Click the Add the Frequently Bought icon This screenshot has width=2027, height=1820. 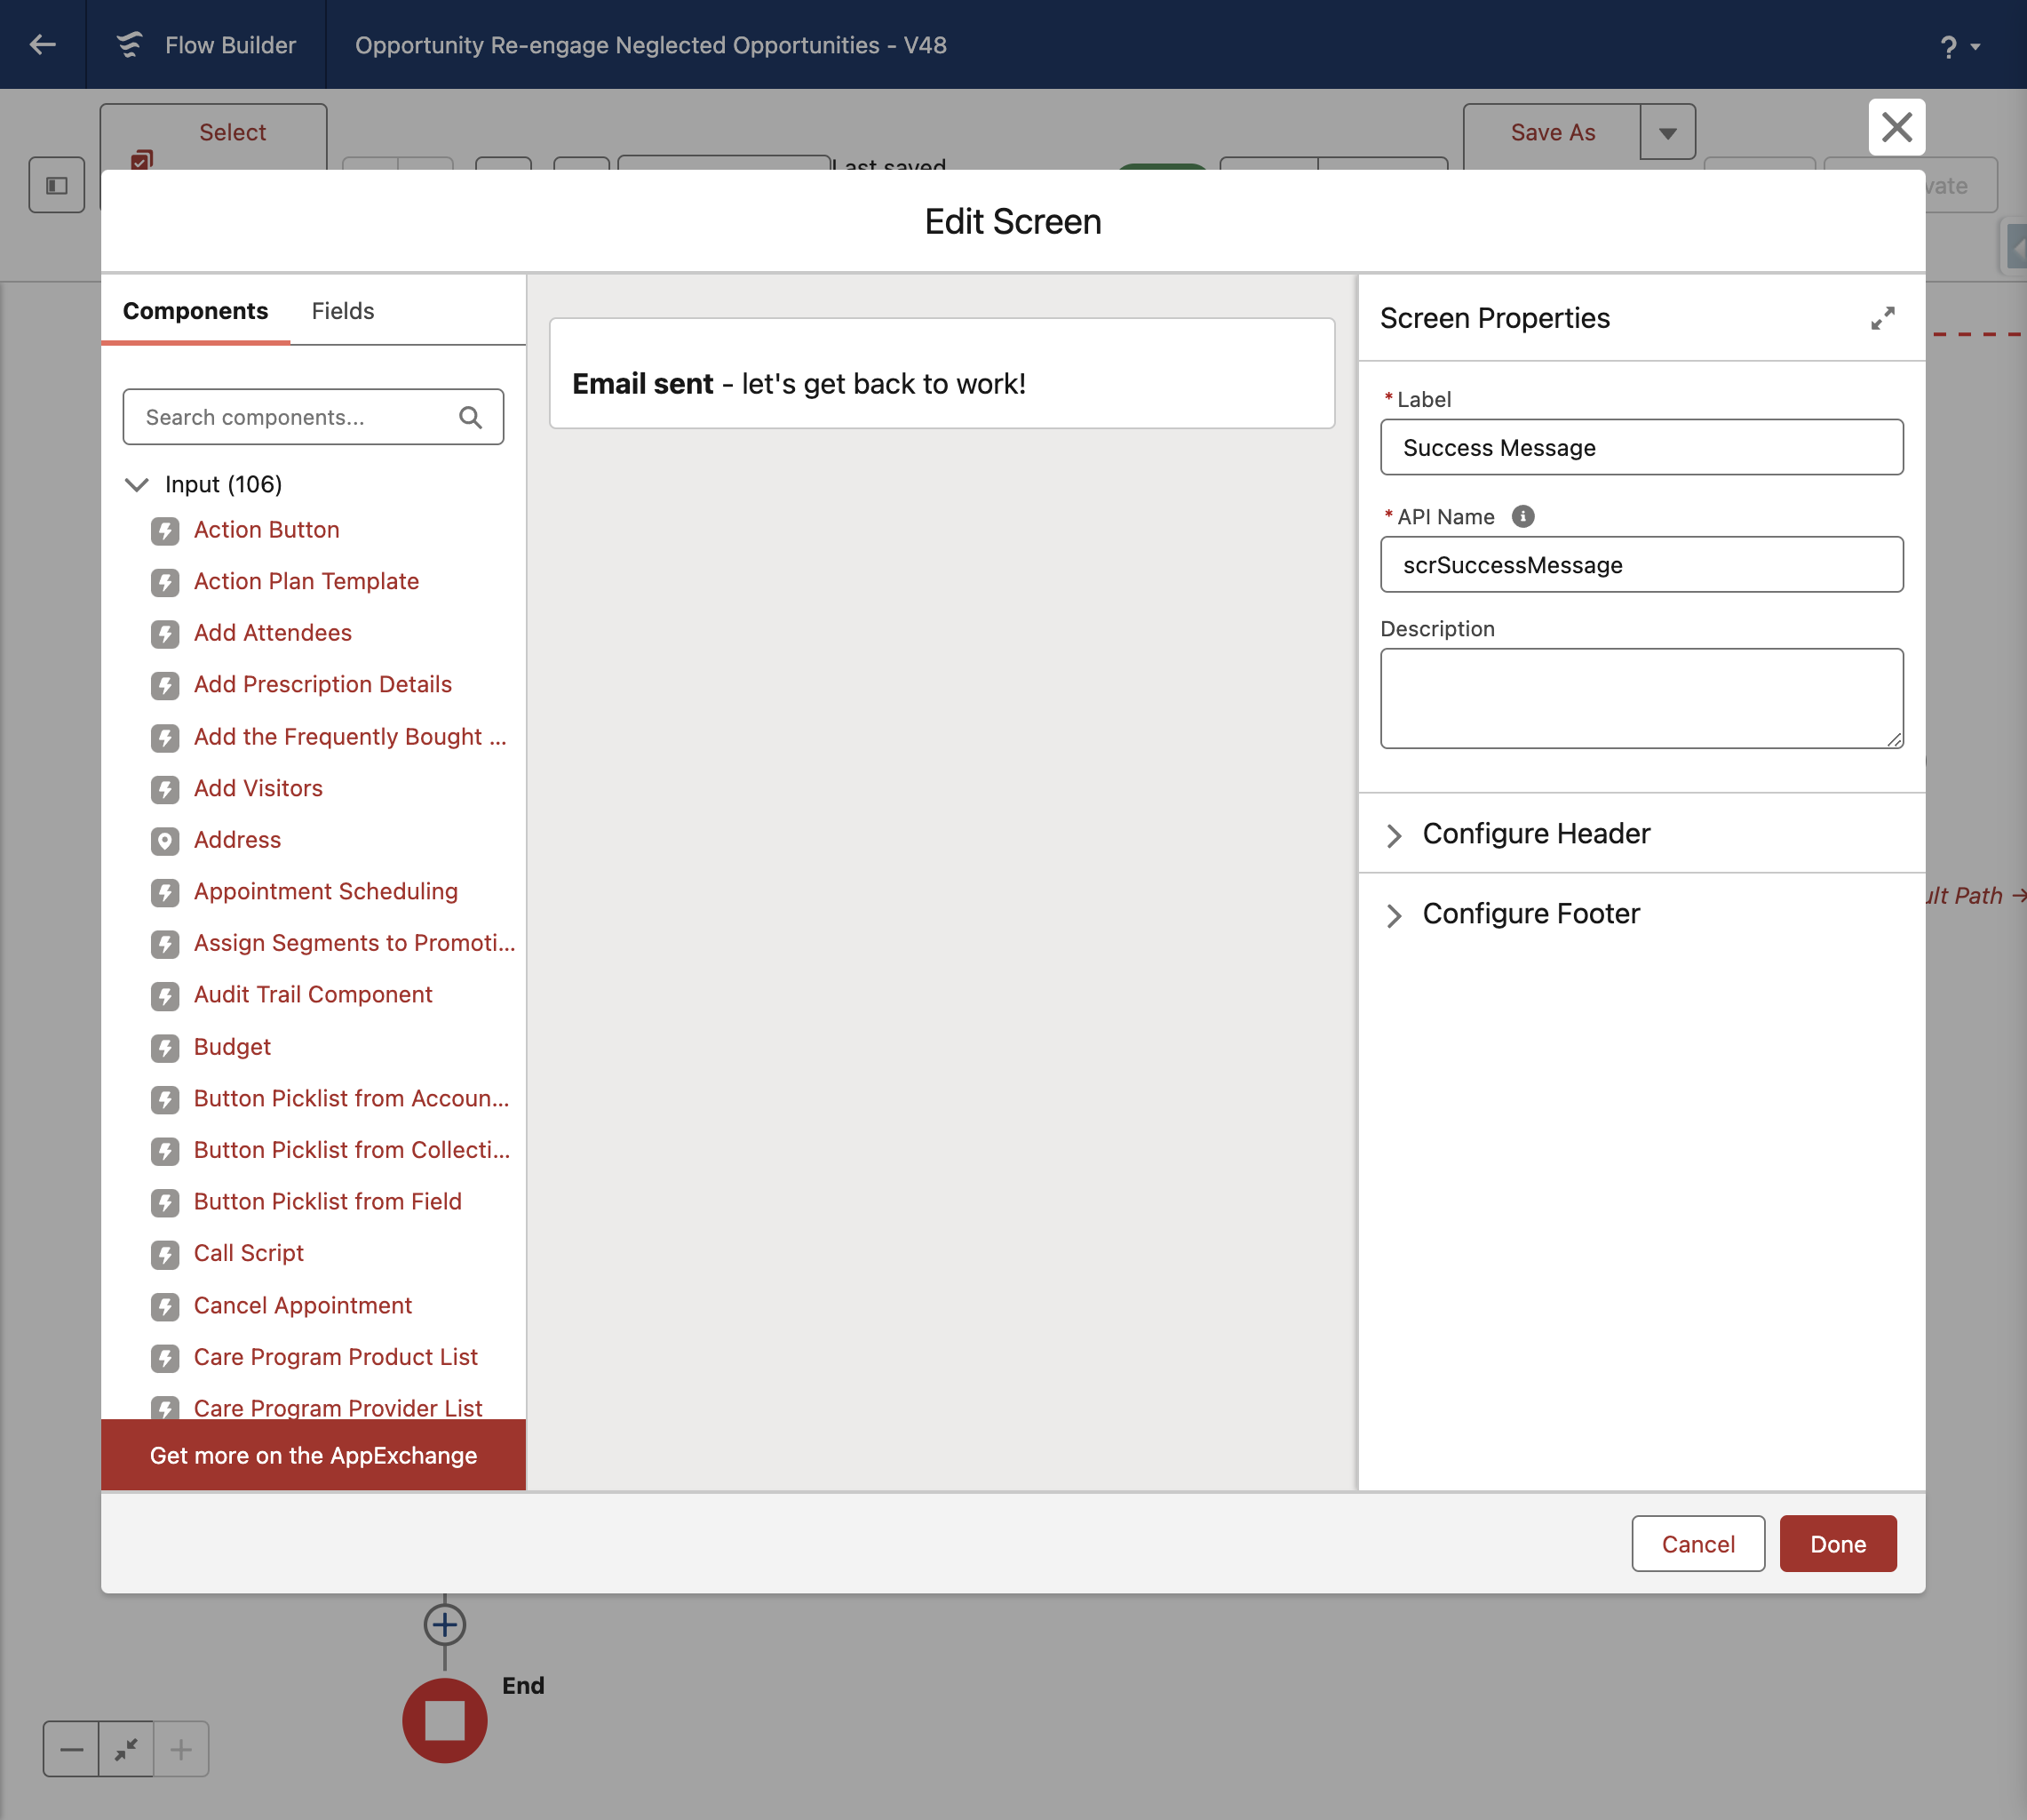[x=165, y=738]
